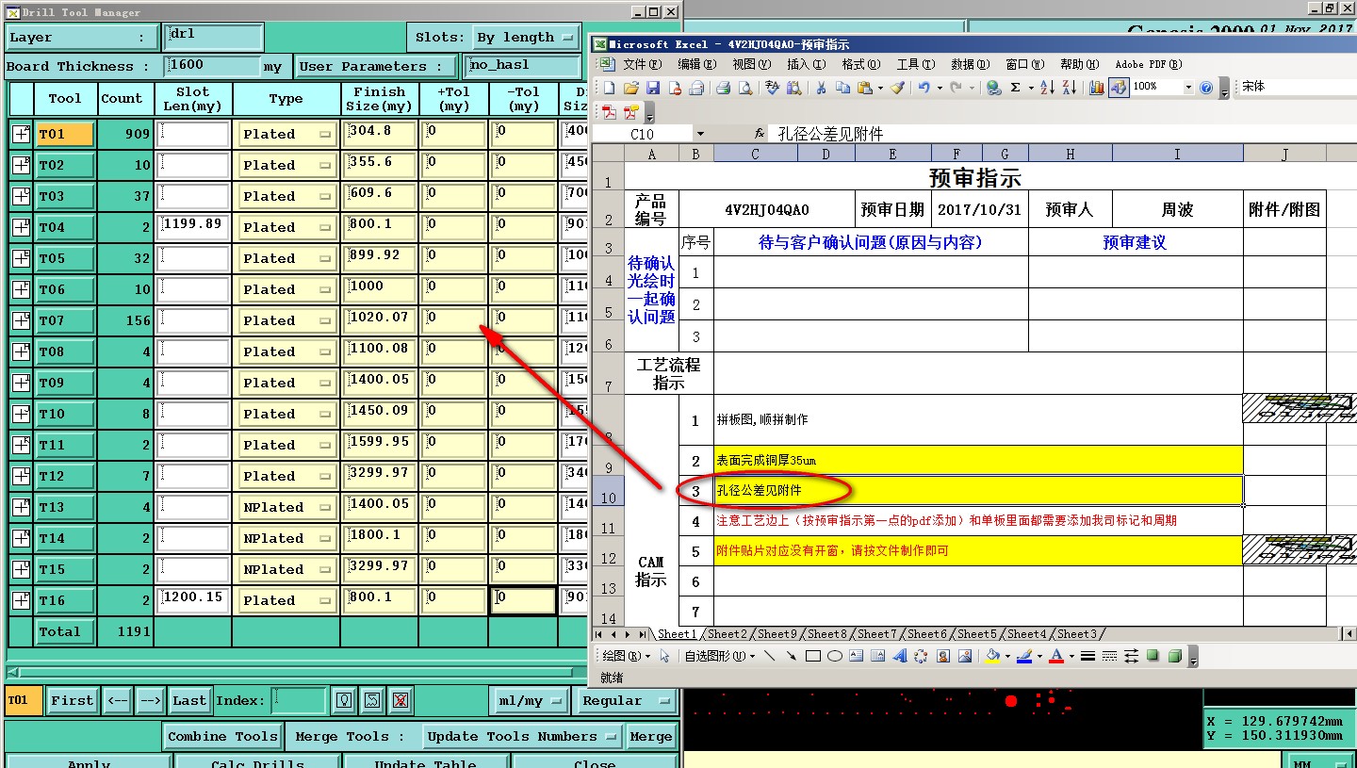Click the Last navigation button

(189, 700)
